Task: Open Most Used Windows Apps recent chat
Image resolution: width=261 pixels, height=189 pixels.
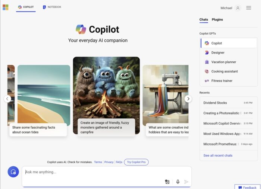Action: (228, 134)
